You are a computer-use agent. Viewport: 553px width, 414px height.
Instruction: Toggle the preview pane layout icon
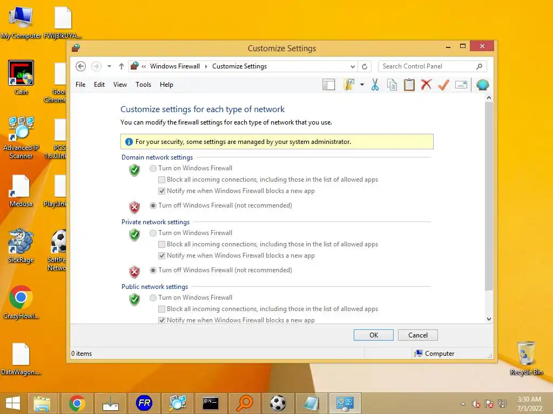tap(329, 85)
